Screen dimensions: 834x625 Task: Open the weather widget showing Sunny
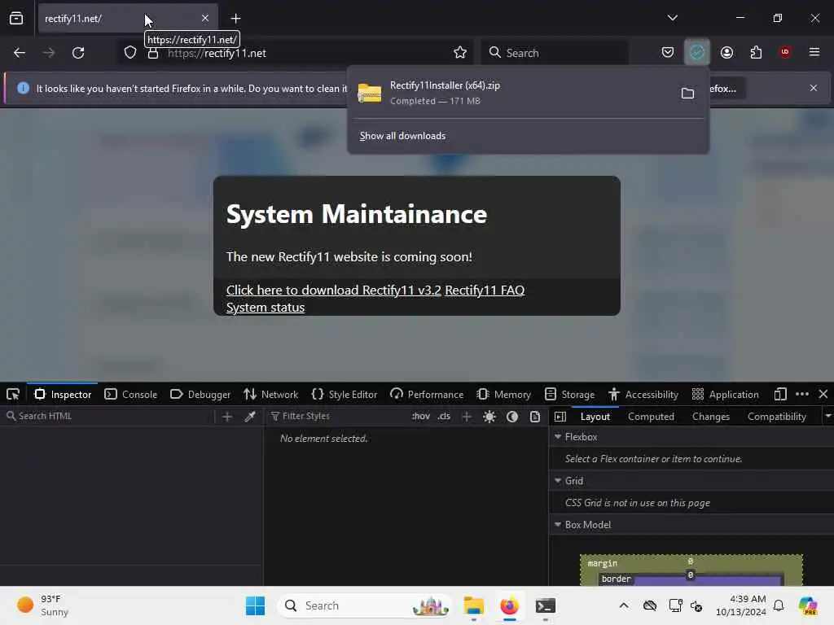(x=42, y=605)
